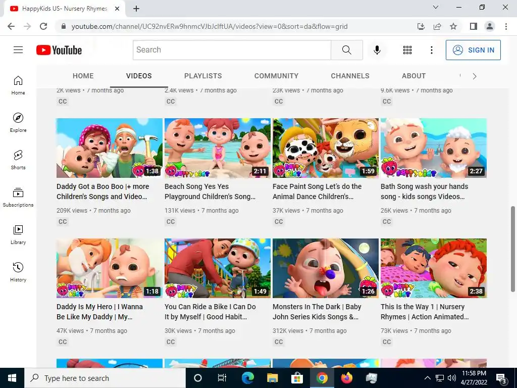Screen dimensions: 517x388
Task: Open Microsoft Store from taskbar
Action: 297,378
